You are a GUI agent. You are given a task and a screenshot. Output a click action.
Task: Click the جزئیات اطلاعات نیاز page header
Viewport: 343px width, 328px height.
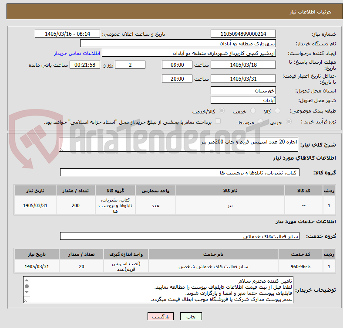point(310,12)
